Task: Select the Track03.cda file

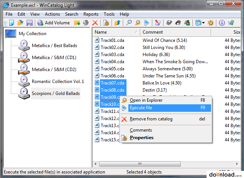Action: [112, 55]
